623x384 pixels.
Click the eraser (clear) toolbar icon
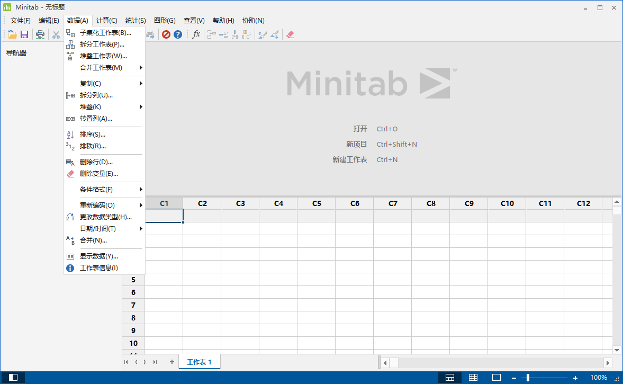[x=290, y=34]
